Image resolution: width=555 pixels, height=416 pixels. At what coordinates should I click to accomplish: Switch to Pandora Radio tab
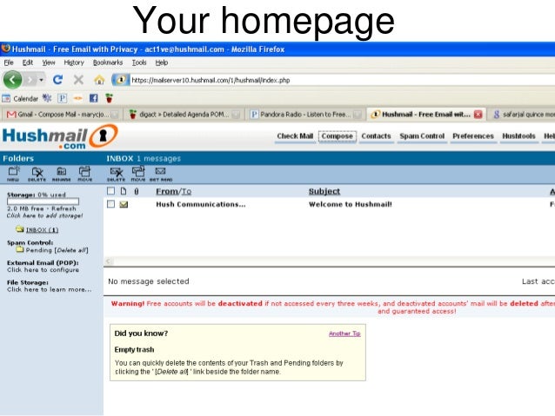[x=305, y=115]
